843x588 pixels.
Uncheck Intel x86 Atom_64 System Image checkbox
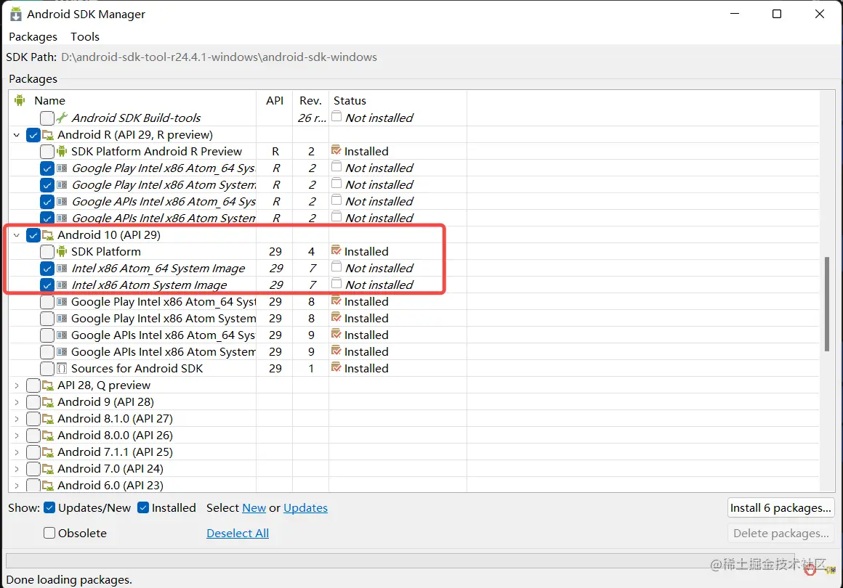pos(47,268)
